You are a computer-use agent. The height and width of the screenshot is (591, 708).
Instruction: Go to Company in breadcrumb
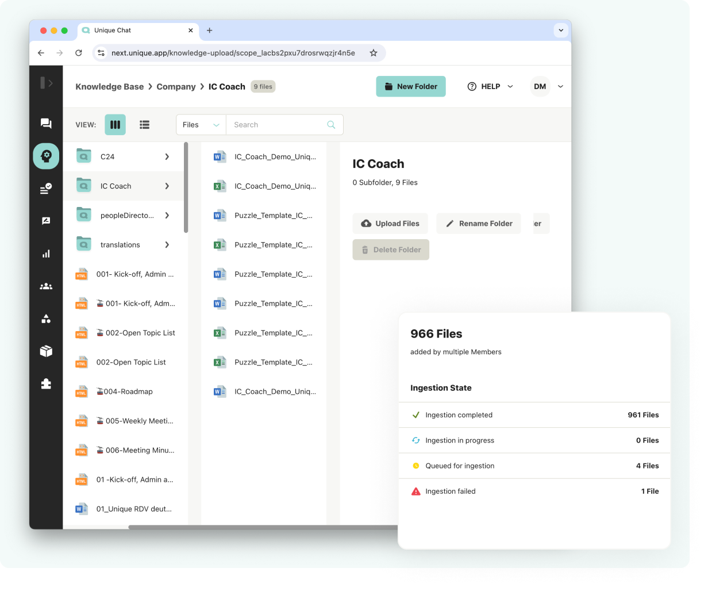point(176,87)
